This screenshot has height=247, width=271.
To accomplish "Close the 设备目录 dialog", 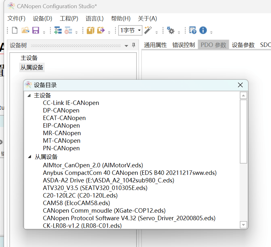I will pos(240,85).
